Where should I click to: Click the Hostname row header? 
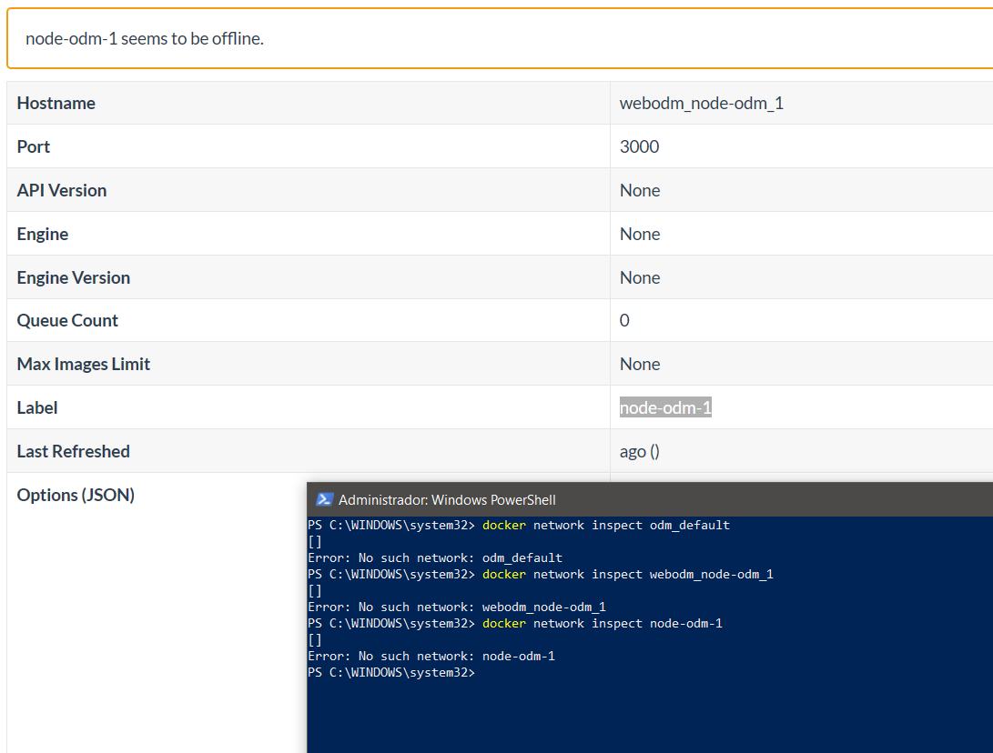(x=56, y=103)
